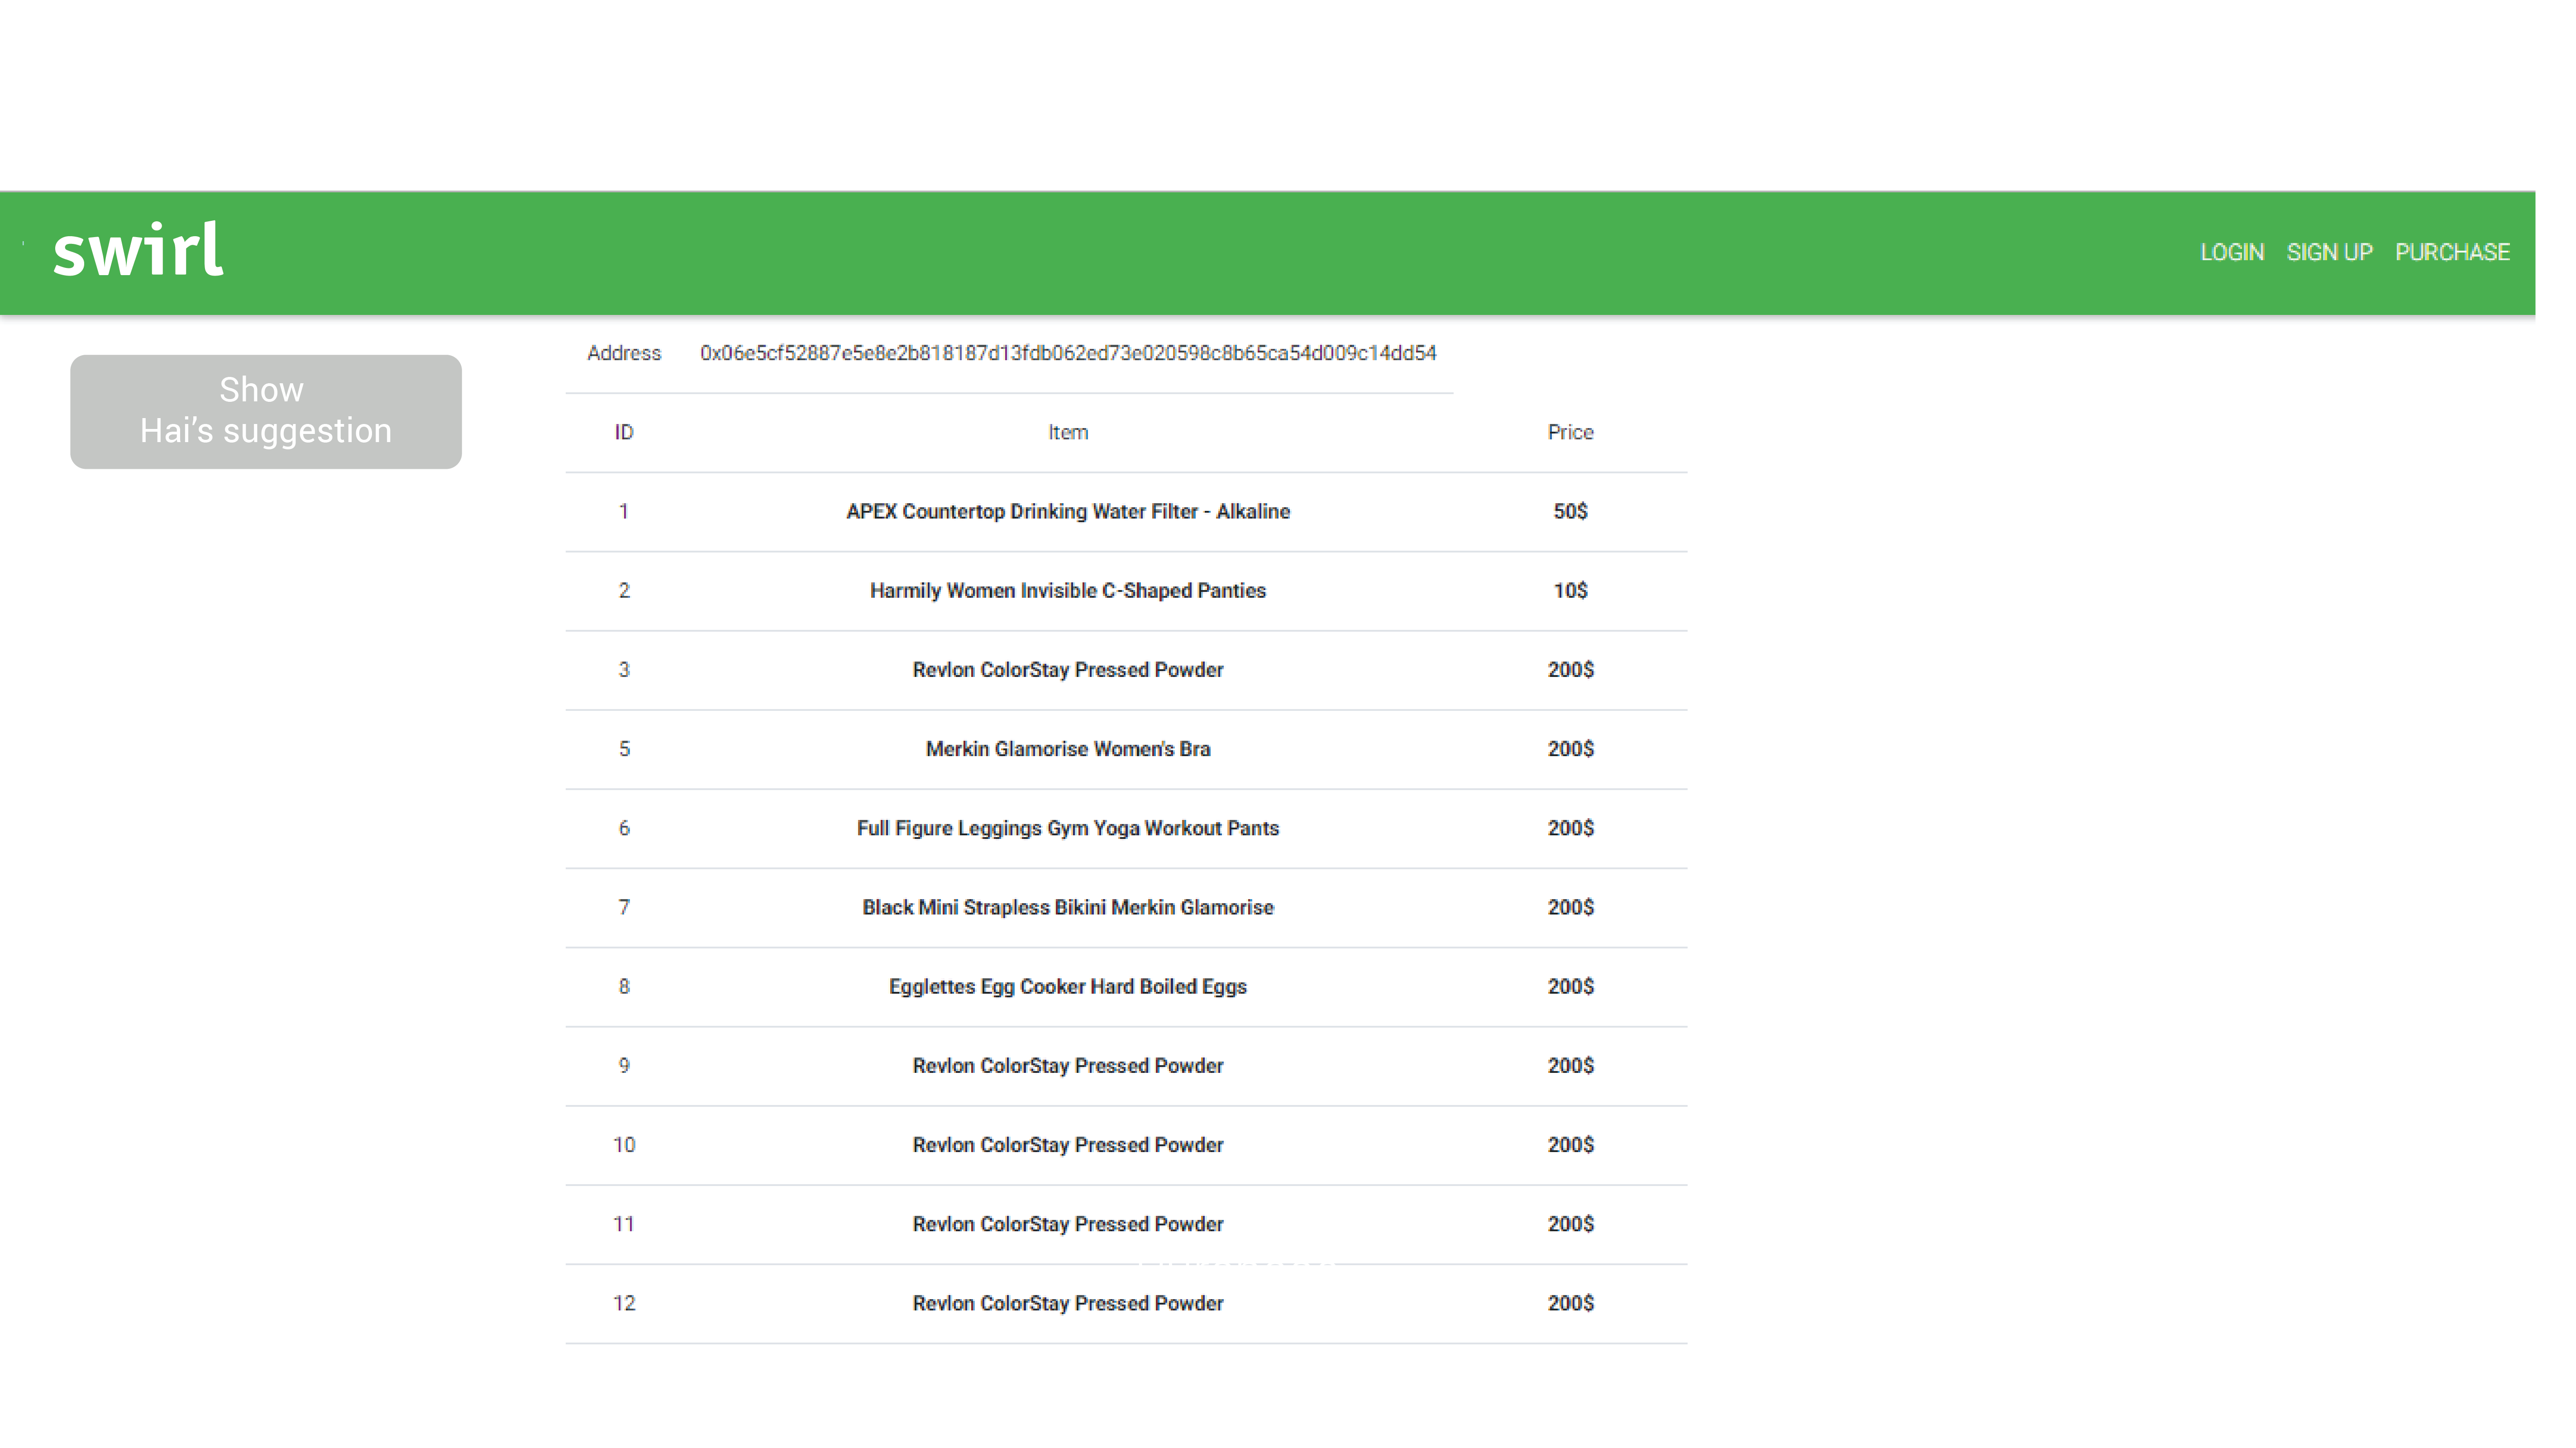This screenshot has width=2576, height=1448.
Task: Open the PURCHASE menu item
Action: [2451, 252]
